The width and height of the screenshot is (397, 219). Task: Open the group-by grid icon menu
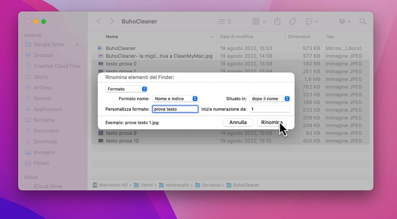259,21
